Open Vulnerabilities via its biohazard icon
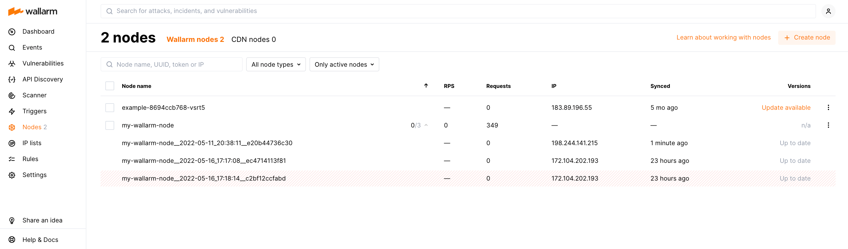 [12, 64]
